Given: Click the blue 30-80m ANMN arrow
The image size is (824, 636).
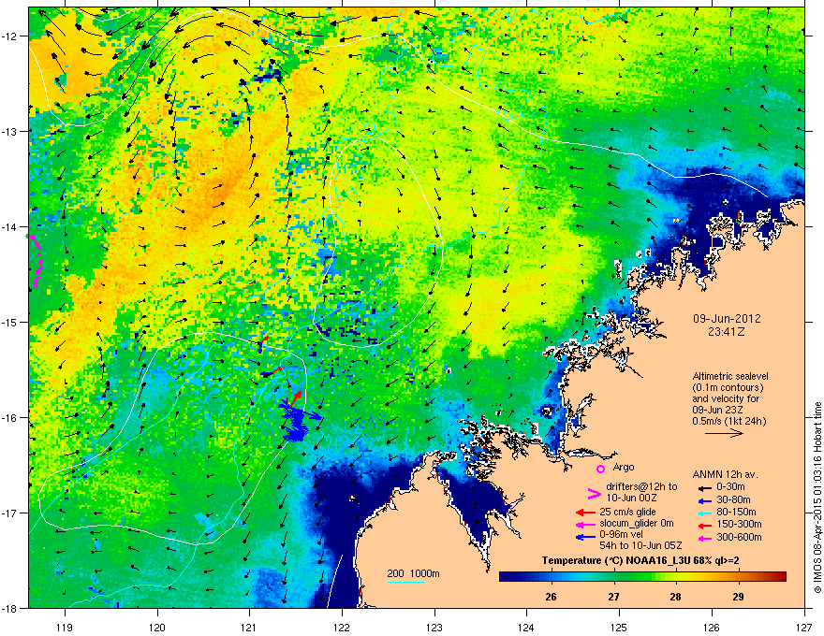Looking at the screenshot, I should click(x=703, y=500).
